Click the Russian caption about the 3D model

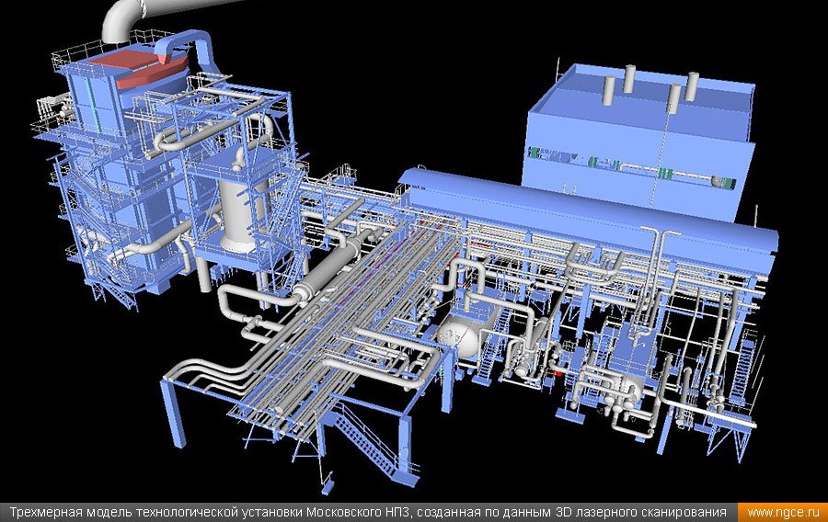pyautogui.click(x=368, y=513)
